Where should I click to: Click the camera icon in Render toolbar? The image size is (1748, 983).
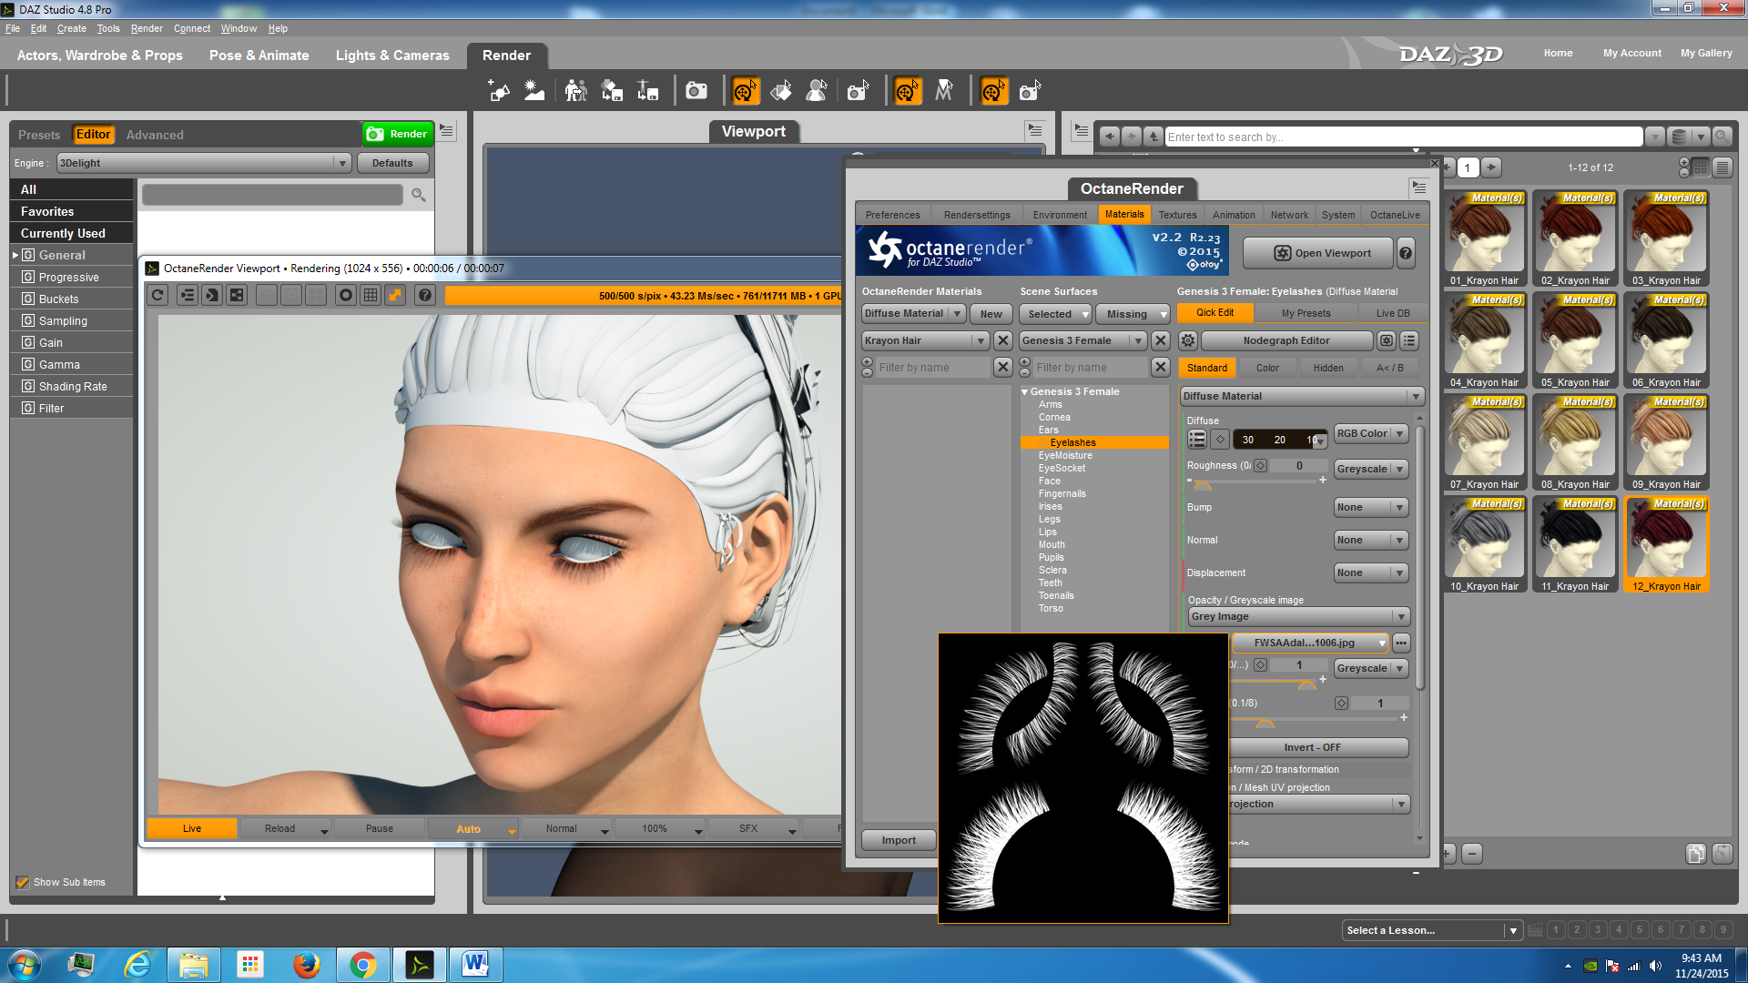[696, 91]
